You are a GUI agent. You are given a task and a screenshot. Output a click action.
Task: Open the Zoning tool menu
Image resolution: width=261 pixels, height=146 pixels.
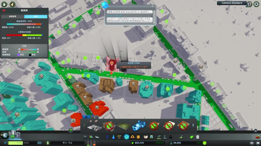(91, 137)
